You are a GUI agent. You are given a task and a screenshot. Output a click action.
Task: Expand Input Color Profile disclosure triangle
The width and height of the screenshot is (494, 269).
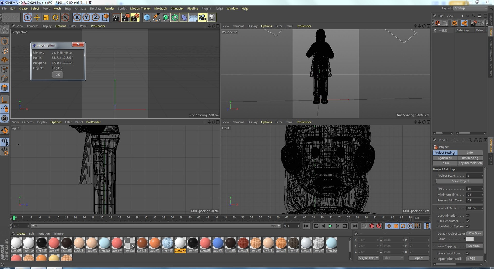[x=435, y=259]
